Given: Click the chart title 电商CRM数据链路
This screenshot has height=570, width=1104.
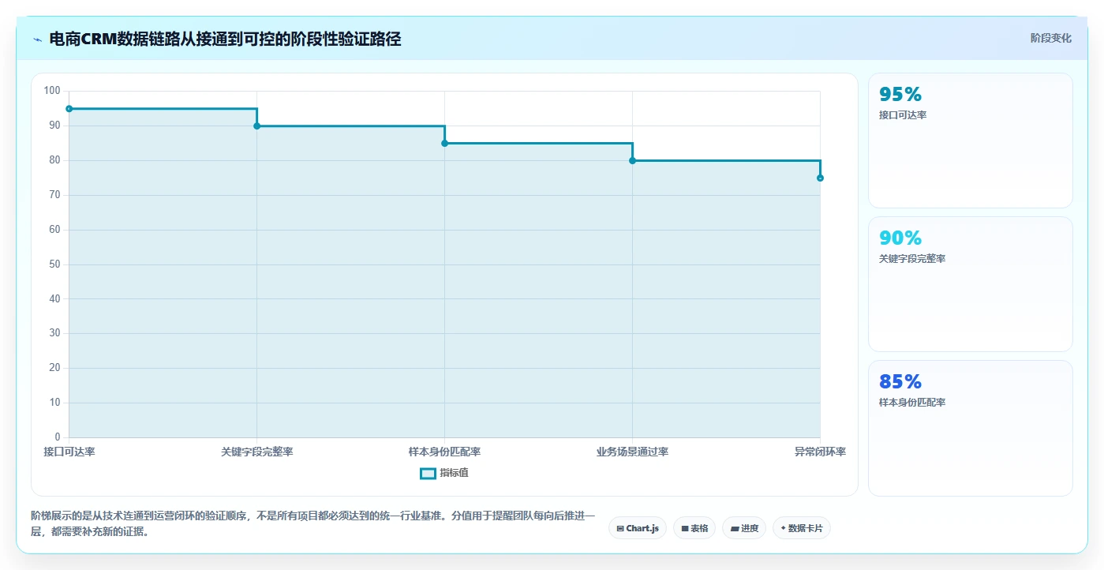Looking at the screenshot, I should [x=225, y=39].
